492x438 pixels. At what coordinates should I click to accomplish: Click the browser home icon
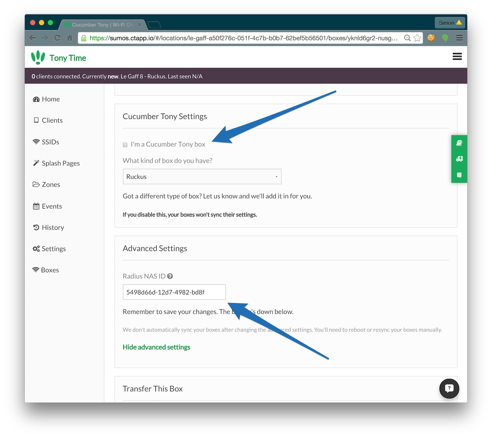click(70, 38)
